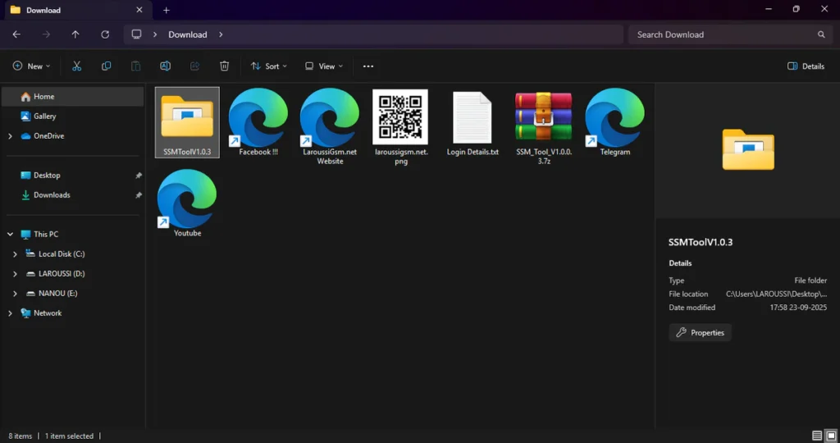Viewport: 840px width, 443px height.
Task: Open the See more ellipsis menu
Action: (368, 66)
